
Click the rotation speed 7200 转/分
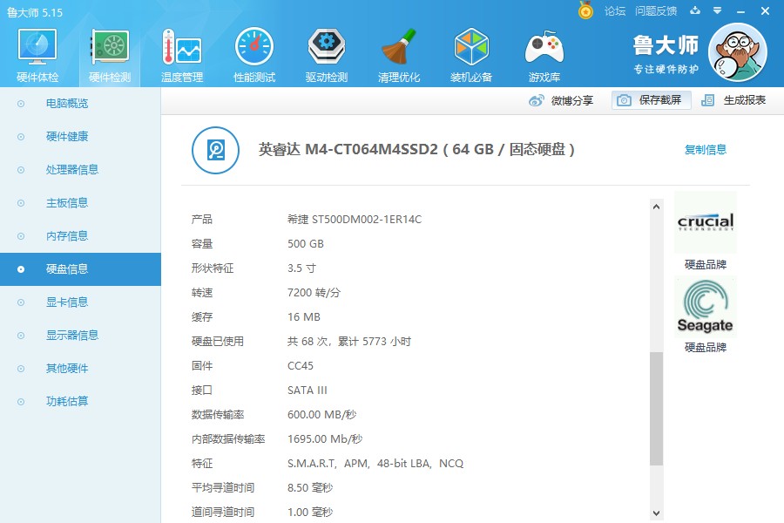[314, 292]
